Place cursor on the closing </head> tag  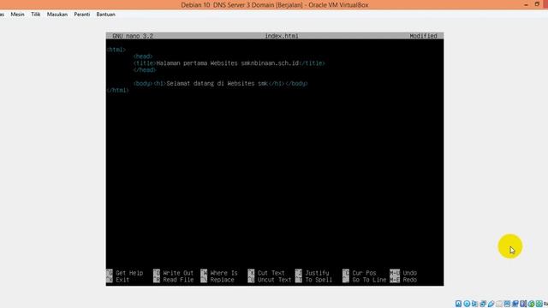(145, 70)
